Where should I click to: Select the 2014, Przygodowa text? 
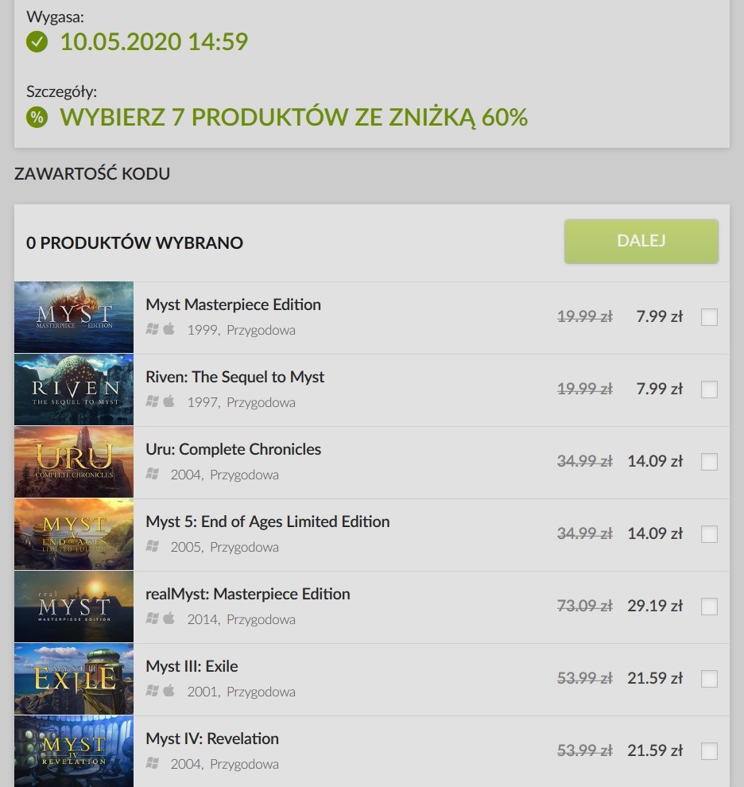point(242,619)
